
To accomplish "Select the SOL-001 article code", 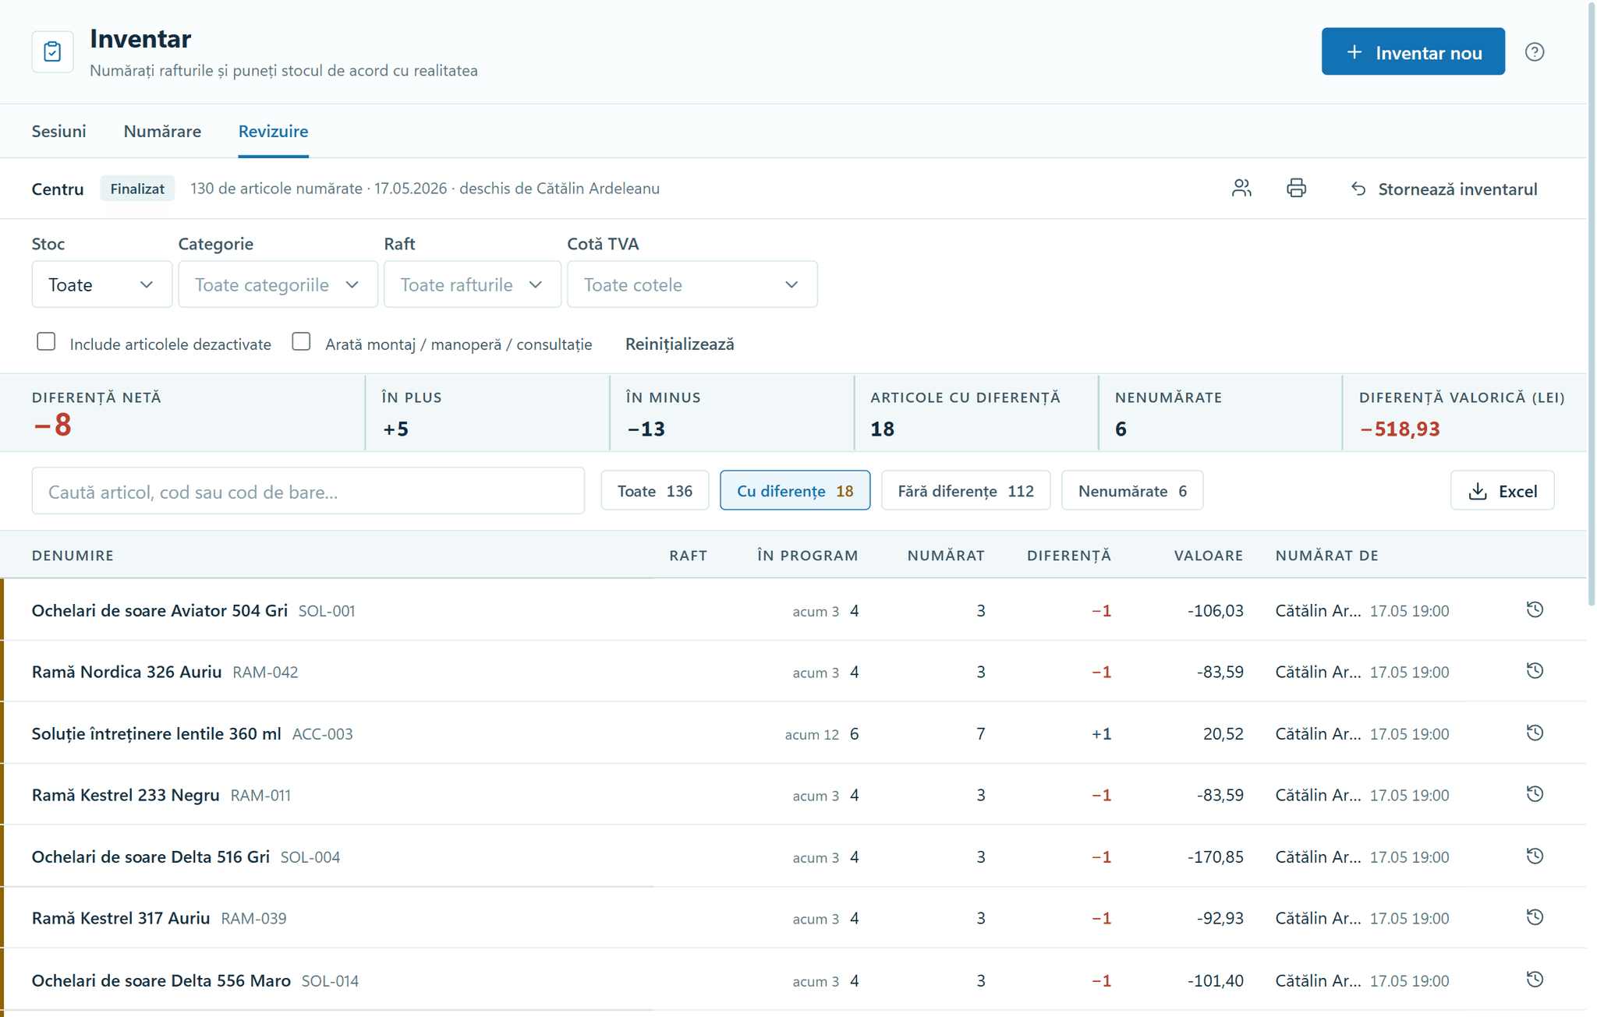I will [x=327, y=611].
